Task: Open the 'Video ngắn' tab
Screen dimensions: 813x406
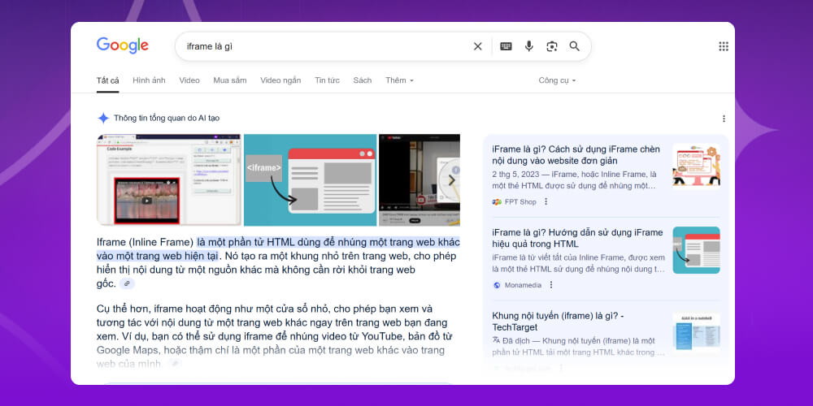Action: [280, 80]
